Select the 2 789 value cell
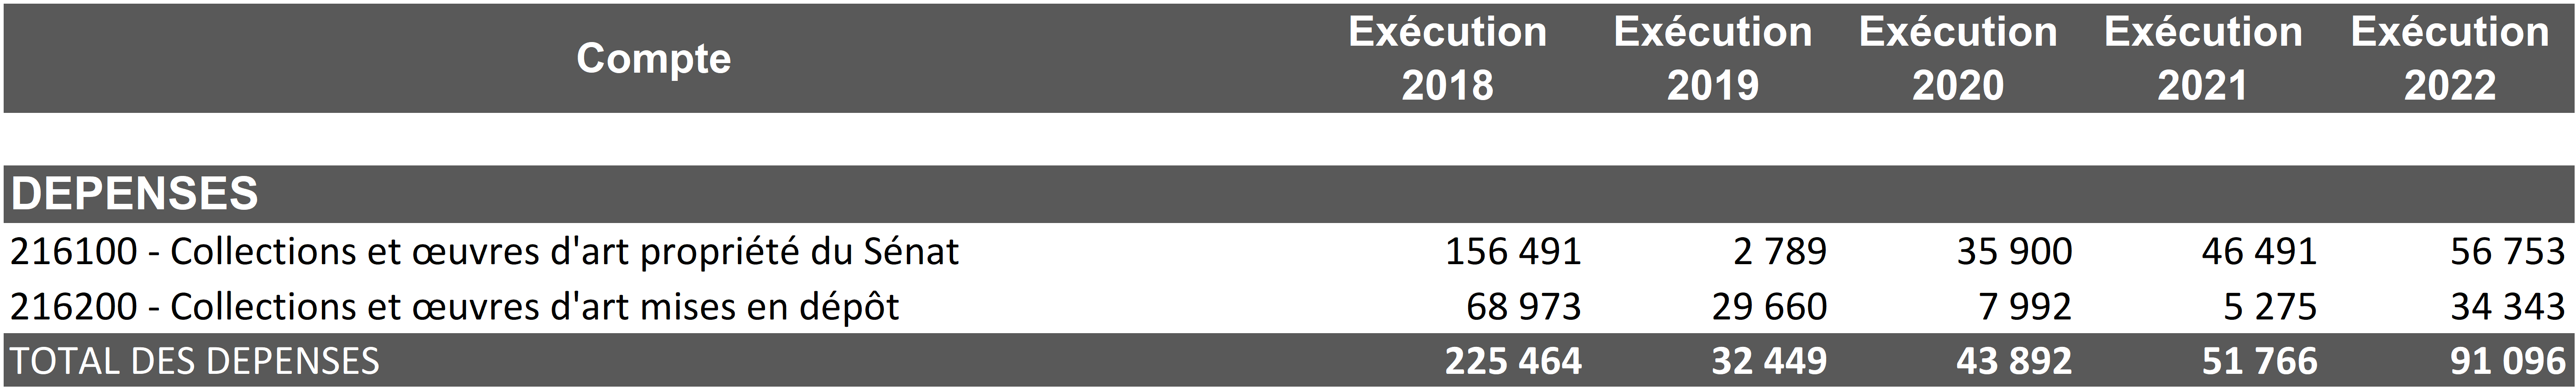The height and width of the screenshot is (388, 2576). (x=1779, y=252)
